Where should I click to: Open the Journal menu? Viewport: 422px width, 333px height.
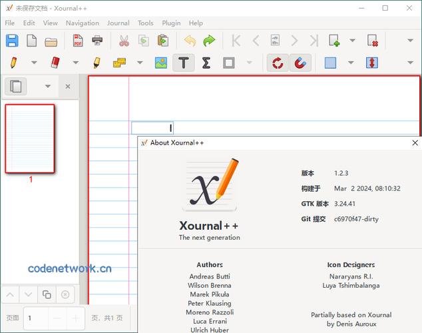(118, 23)
